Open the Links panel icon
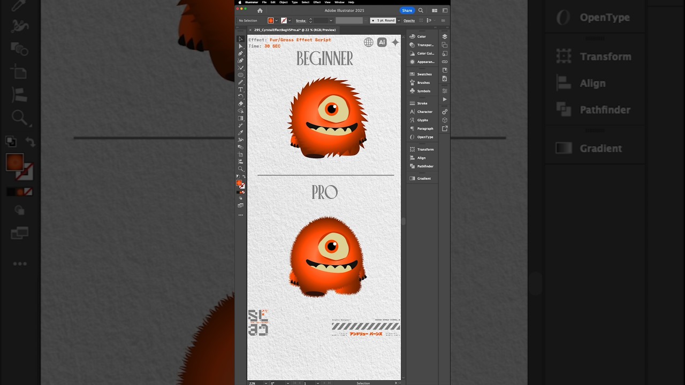The image size is (685, 385). [x=445, y=62]
